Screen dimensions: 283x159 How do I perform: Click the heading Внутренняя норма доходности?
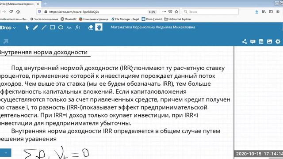[43, 52]
